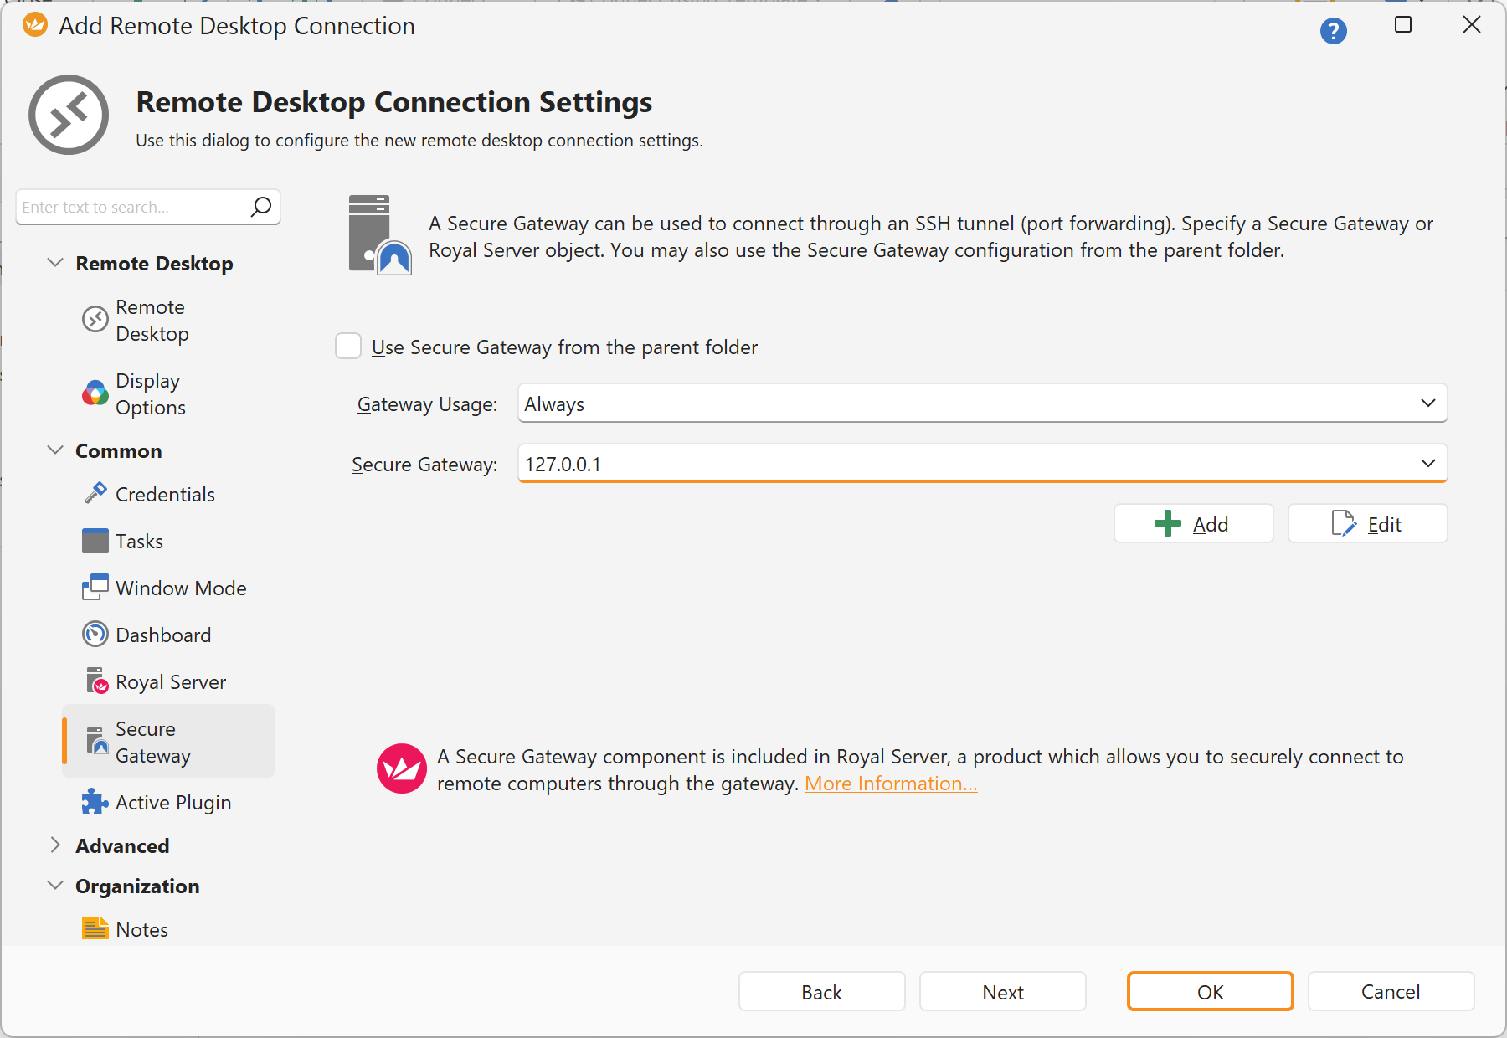
Task: Click the search magnifier icon
Action: (260, 206)
